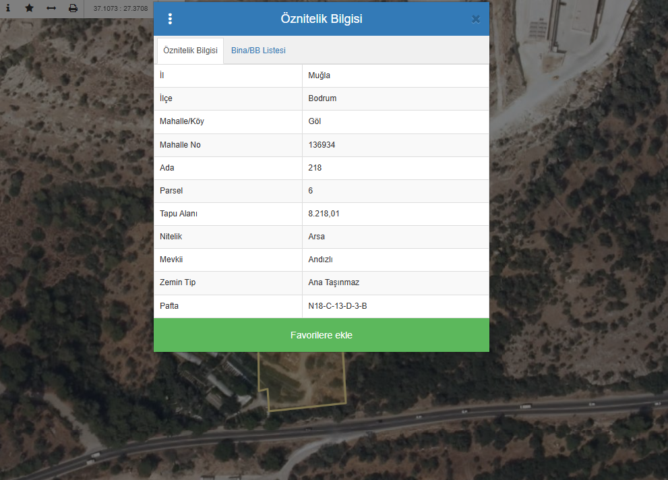Click the Muğla province value cell
This screenshot has width=668, height=480.
(319, 76)
